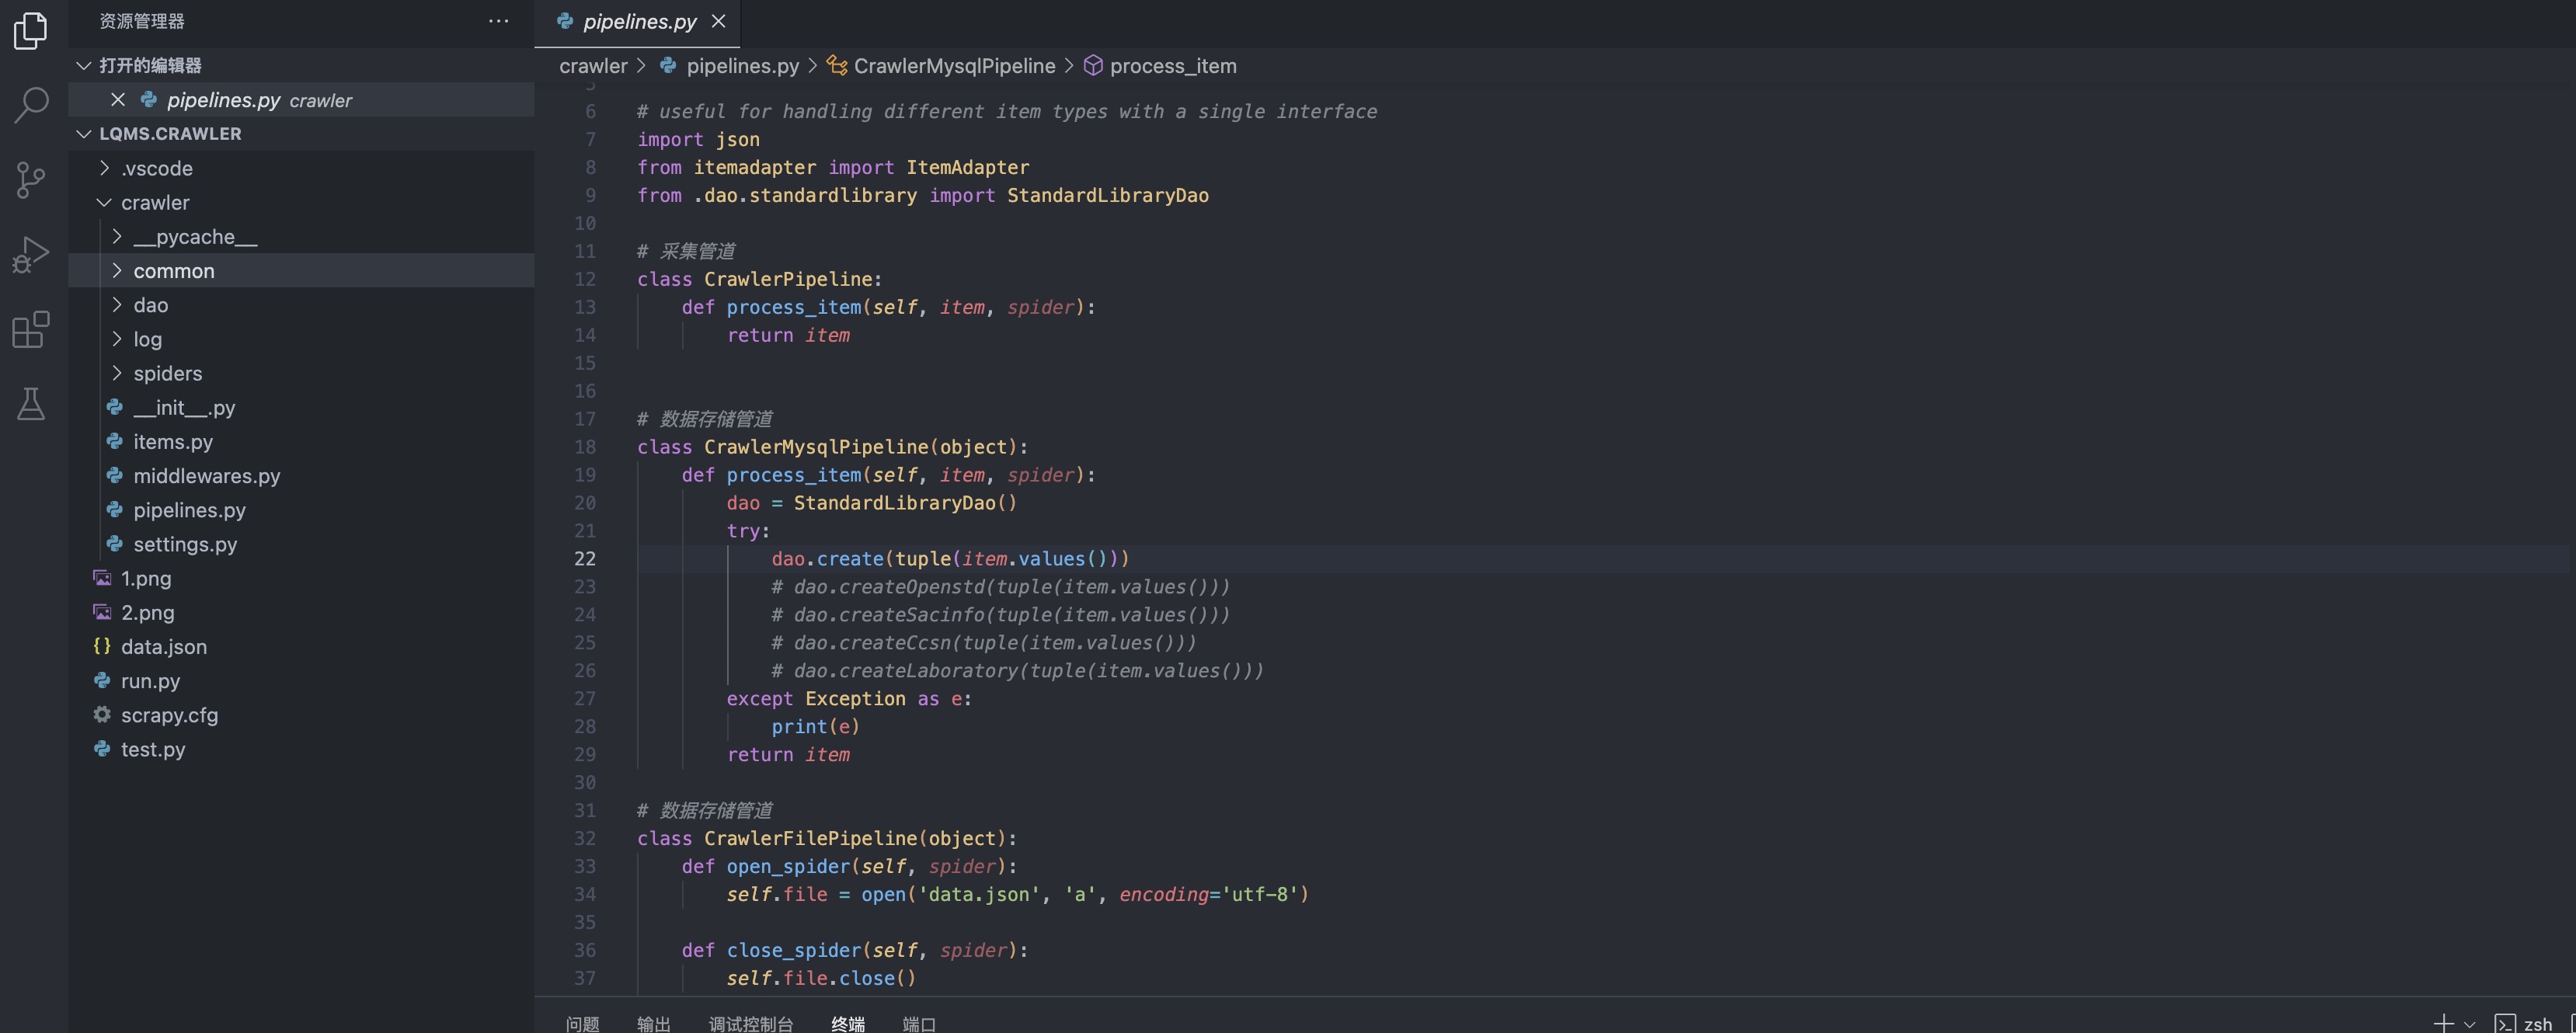
Task: Open test.py in the file tree
Action: 301,749
